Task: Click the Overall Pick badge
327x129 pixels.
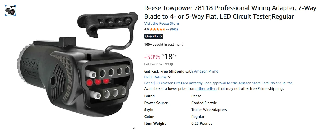Action: click(x=154, y=36)
